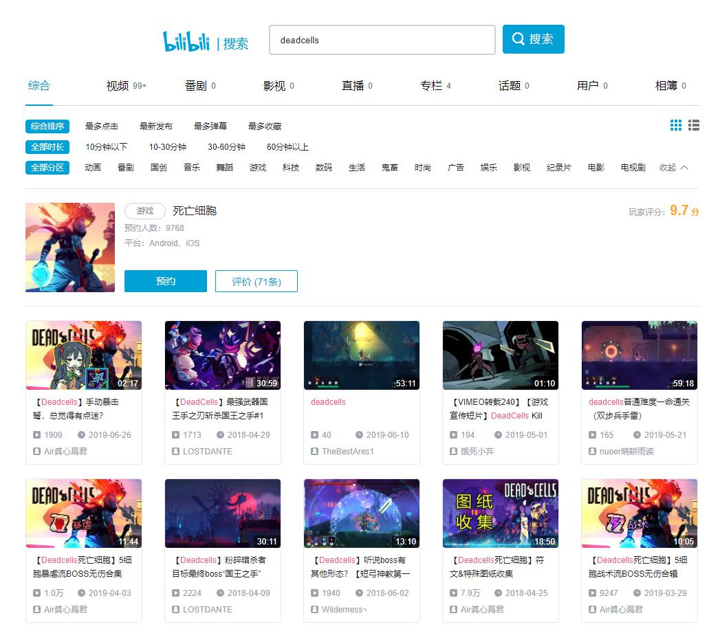The width and height of the screenshot is (720, 629).
Task: Click the search box containing deadcells
Action: (x=382, y=40)
